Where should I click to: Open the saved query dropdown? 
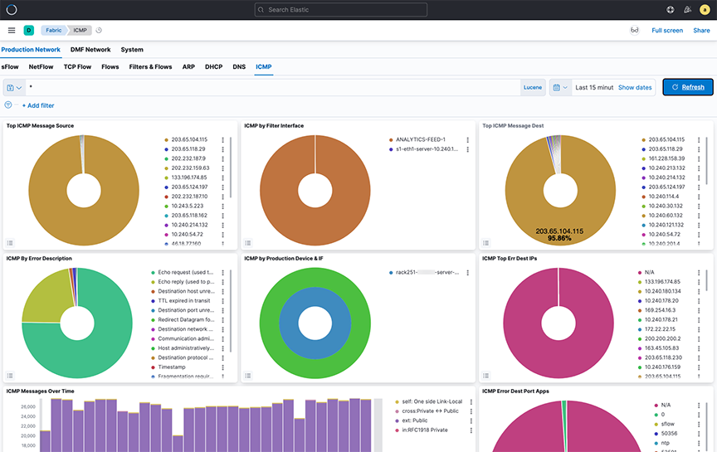14,87
